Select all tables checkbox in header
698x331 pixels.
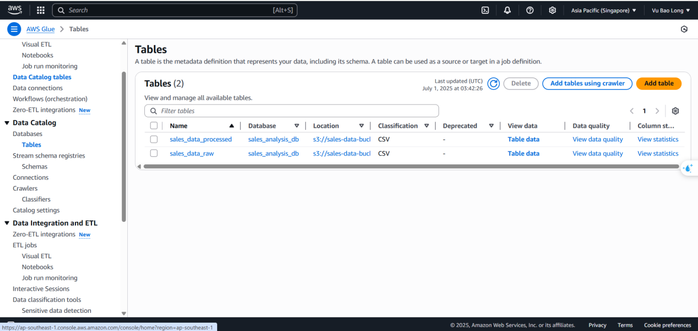tap(154, 126)
